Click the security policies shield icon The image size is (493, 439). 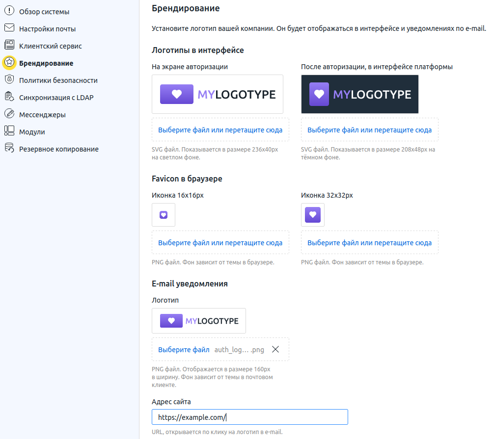pos(9,79)
